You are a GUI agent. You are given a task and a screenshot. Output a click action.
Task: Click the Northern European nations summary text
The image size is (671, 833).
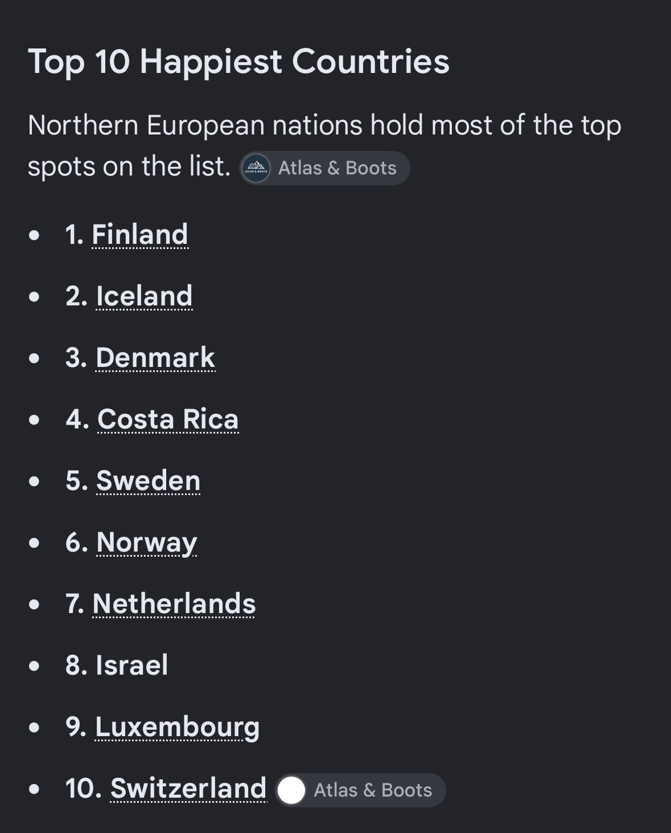pyautogui.click(x=324, y=145)
